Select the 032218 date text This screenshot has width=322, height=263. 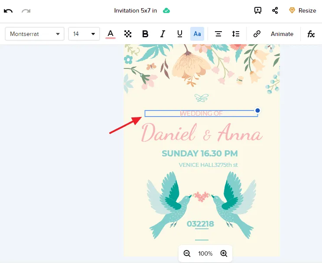tap(200, 224)
